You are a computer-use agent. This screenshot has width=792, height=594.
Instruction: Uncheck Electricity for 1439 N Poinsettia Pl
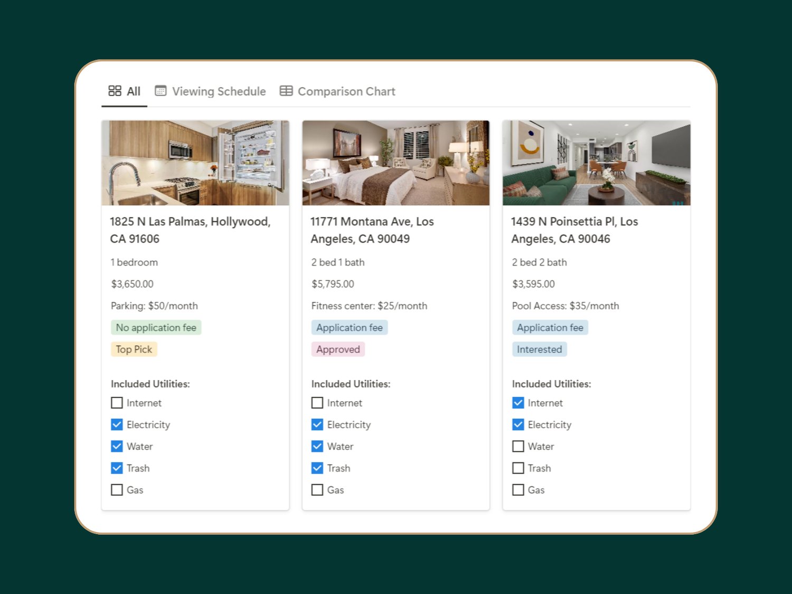coord(518,425)
